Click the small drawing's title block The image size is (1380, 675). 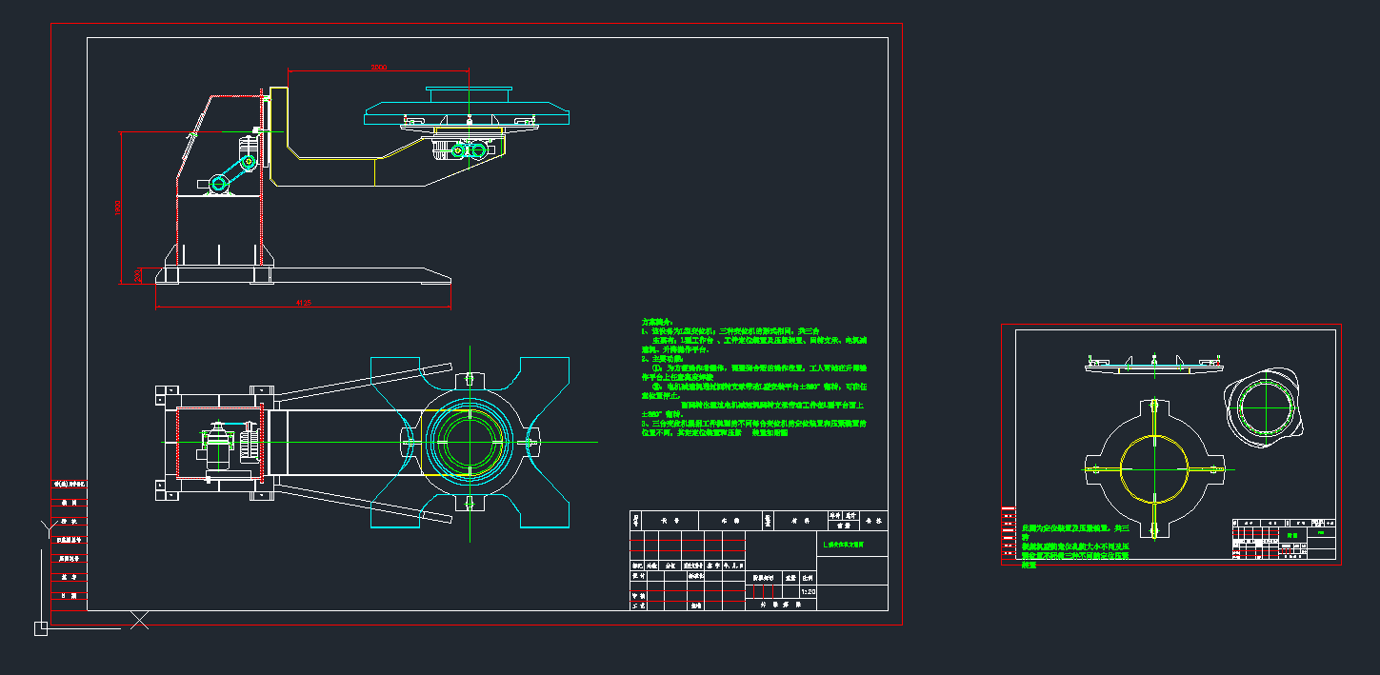click(1283, 540)
